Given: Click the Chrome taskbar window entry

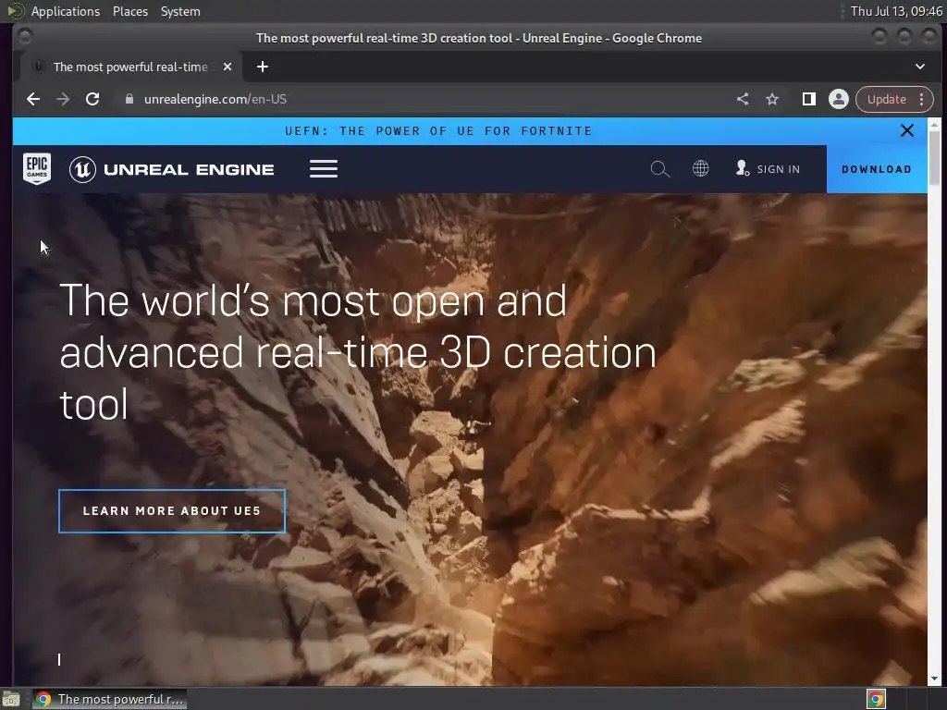Looking at the screenshot, I should (109, 699).
